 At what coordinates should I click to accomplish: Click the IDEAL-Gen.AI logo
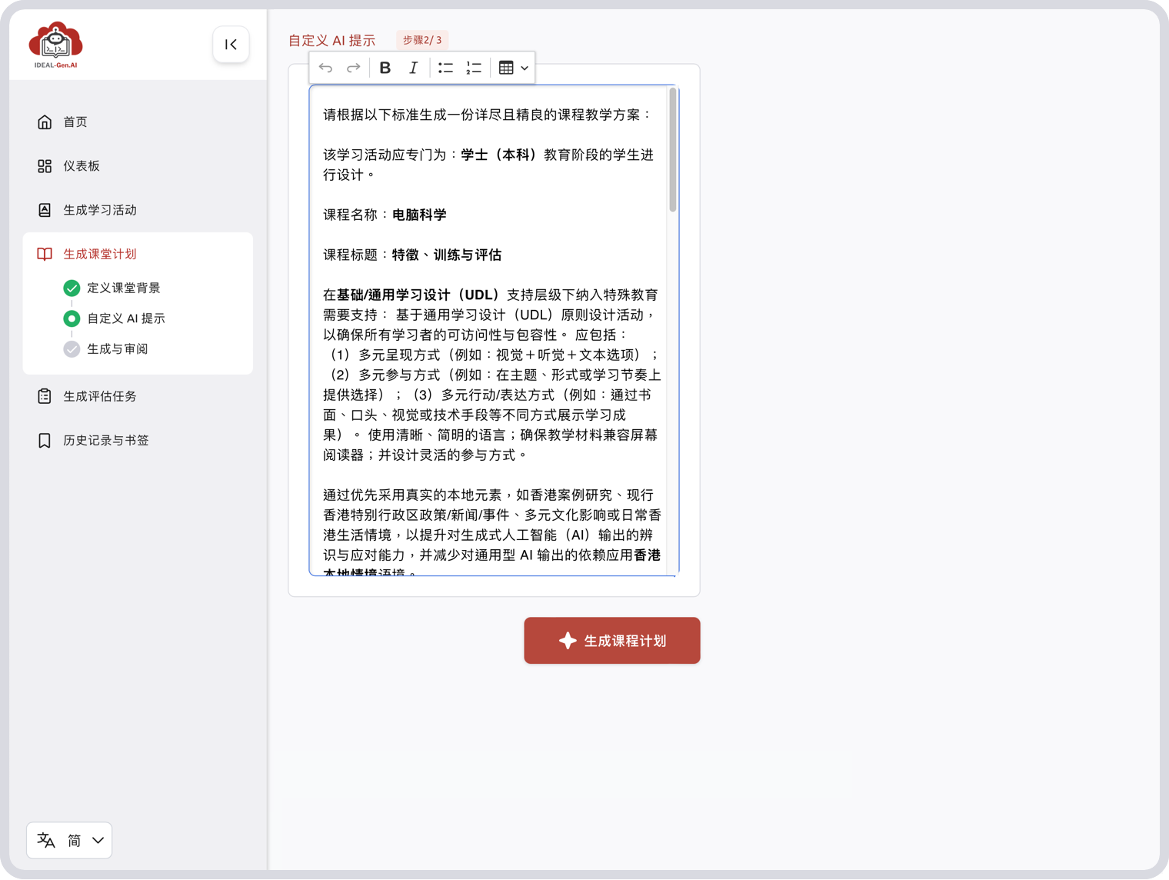[55, 45]
